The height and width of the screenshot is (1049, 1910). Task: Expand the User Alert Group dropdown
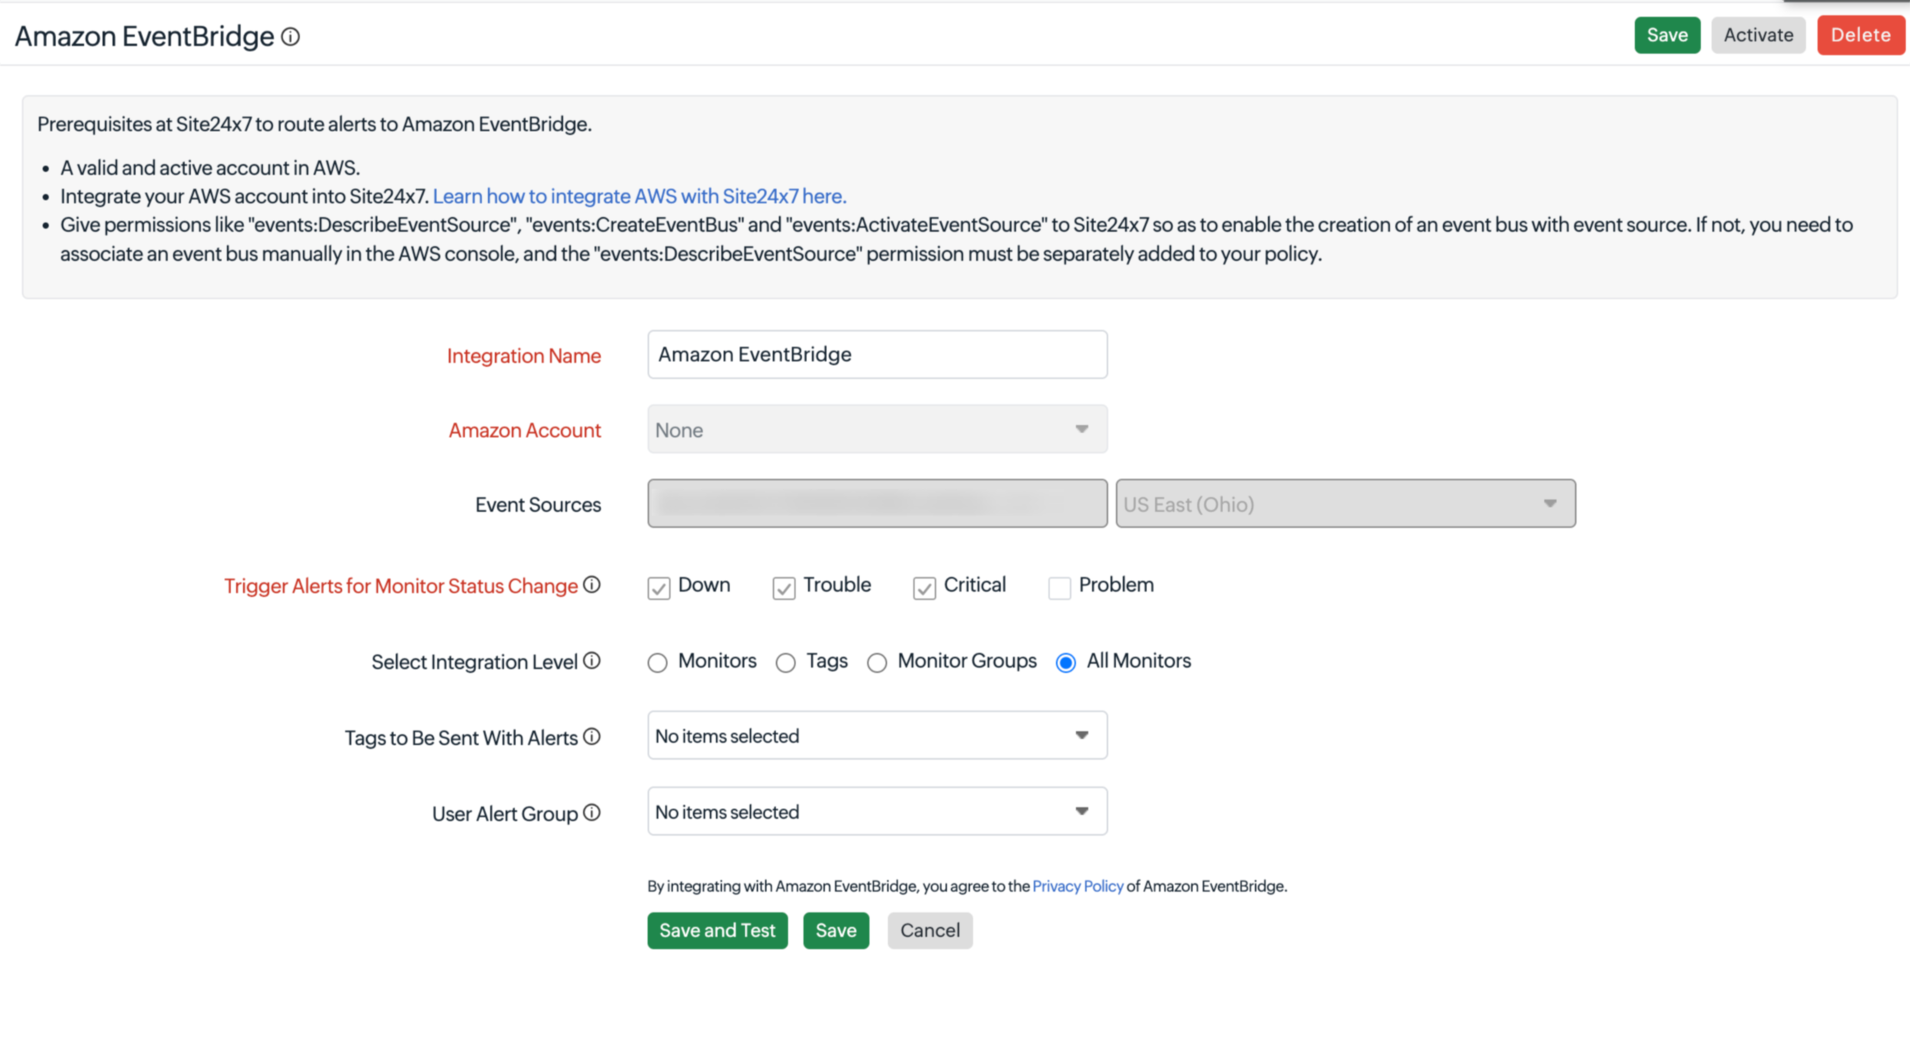pos(877,811)
